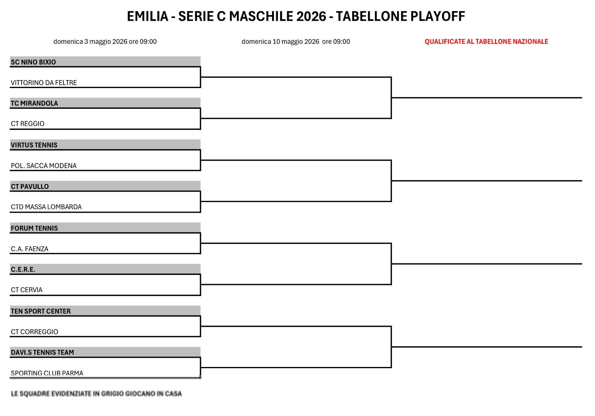Screen dimensions: 595x416
Task: Select the CT CORREGGIO team name
Action: (34, 332)
